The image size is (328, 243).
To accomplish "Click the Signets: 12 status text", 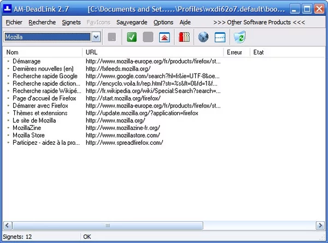I will click(17, 237).
